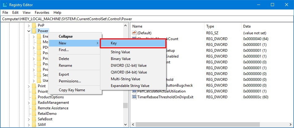The width and height of the screenshot is (294, 128).
Task: Choose Delete in the context menu
Action: [x=75, y=58]
